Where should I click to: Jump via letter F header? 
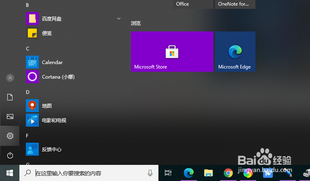27,136
